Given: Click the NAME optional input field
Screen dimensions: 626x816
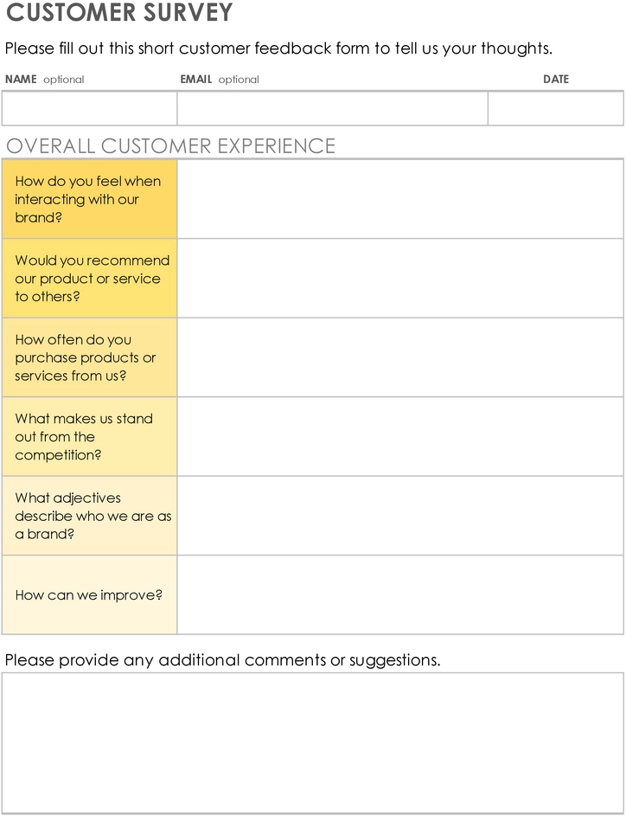Looking at the screenshot, I should tap(89, 108).
